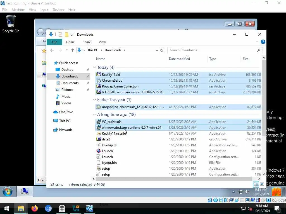Click the VirtualBox floppy disk status icon
This screenshot has width=286, height=214.
(x=221, y=200)
